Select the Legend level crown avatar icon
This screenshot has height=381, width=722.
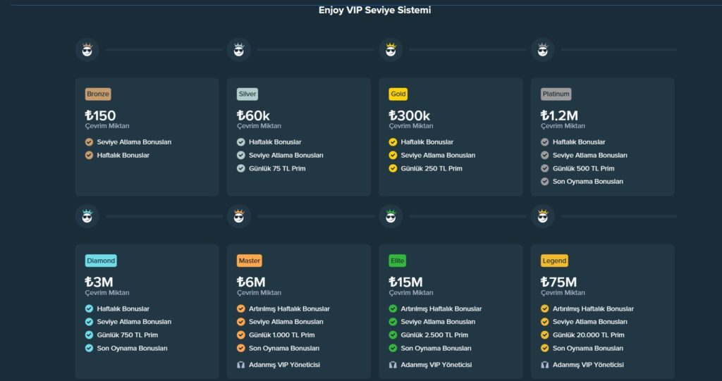click(543, 216)
